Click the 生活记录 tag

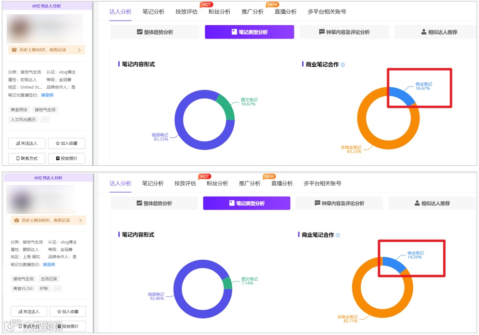coord(49,279)
